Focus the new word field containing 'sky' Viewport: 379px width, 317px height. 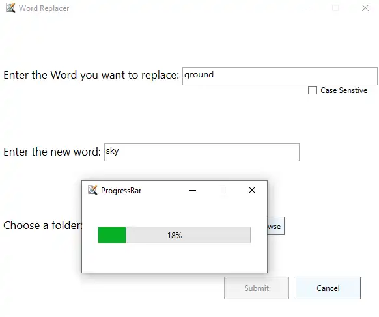tap(202, 152)
